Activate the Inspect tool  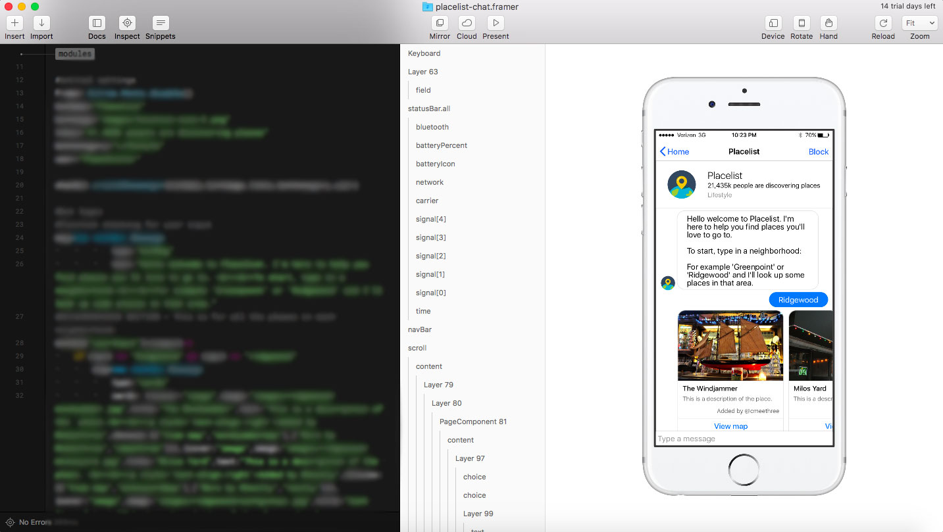[127, 23]
